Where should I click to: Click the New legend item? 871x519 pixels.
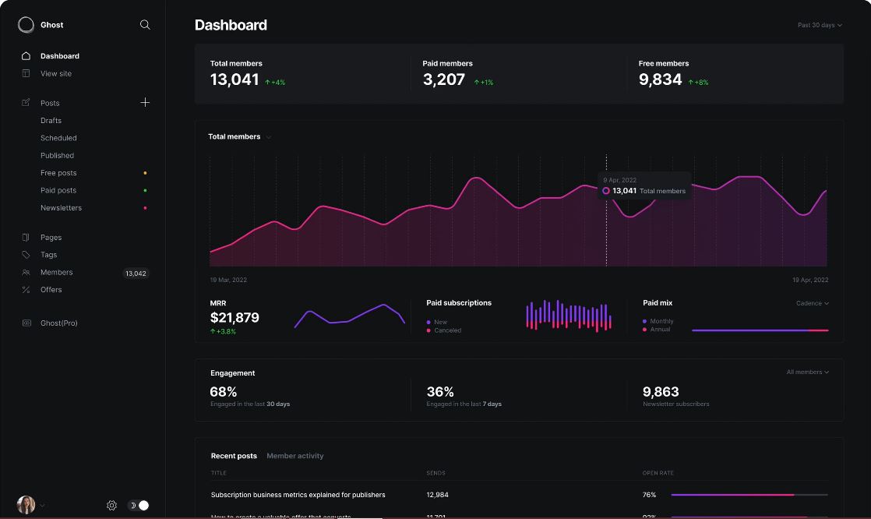coord(436,323)
